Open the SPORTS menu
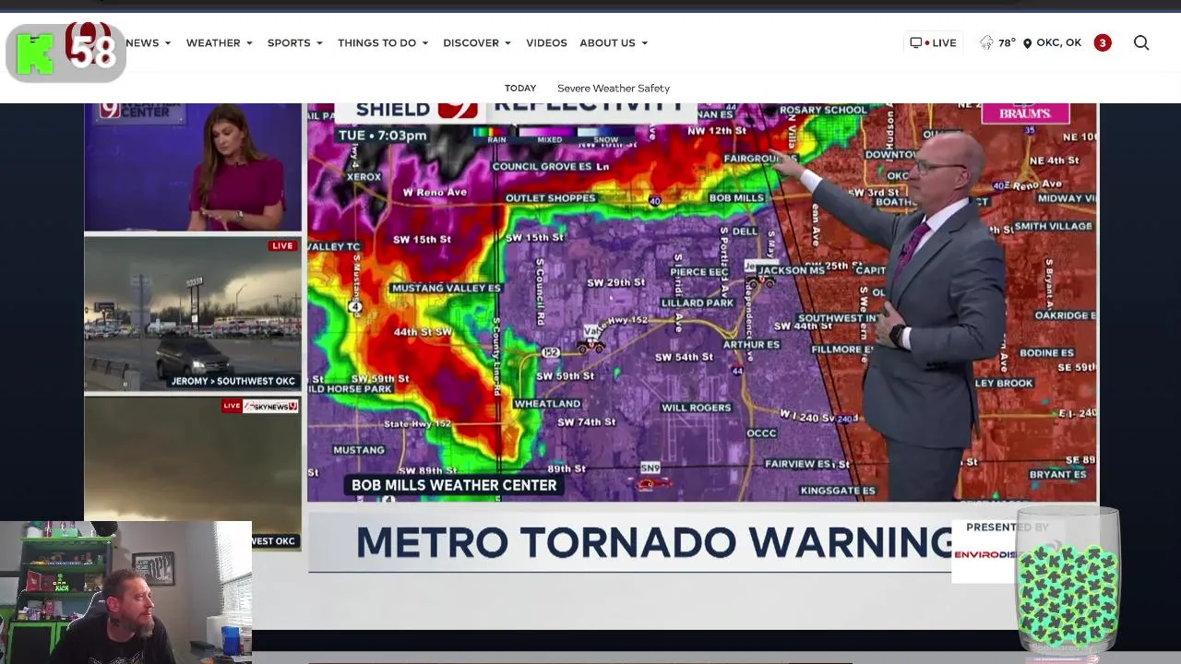Screen dimensions: 1181x664 coord(289,42)
